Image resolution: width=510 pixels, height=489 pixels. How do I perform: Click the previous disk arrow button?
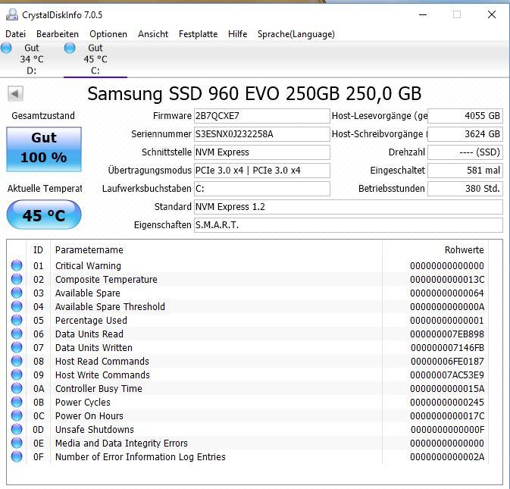pos(15,94)
